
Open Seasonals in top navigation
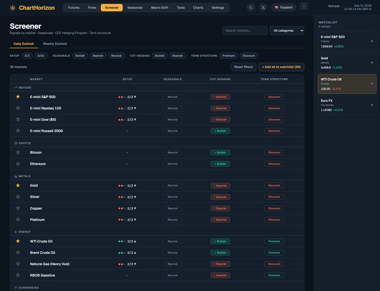(x=135, y=7)
